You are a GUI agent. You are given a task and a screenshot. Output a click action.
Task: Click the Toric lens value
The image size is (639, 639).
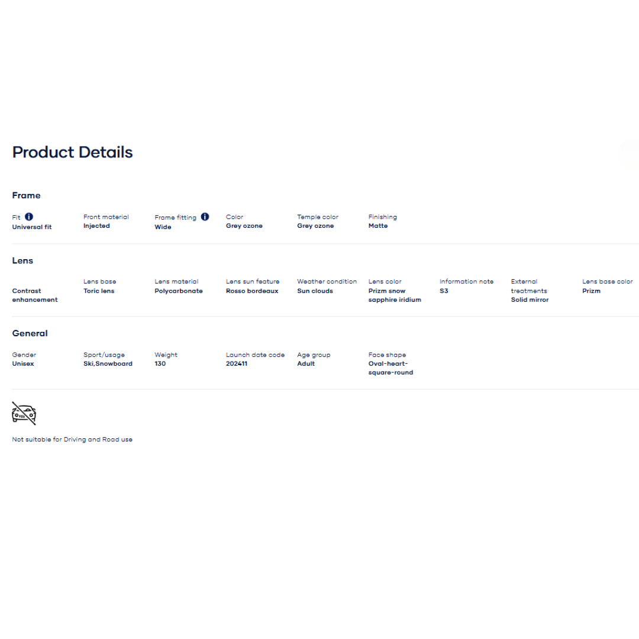click(x=99, y=291)
